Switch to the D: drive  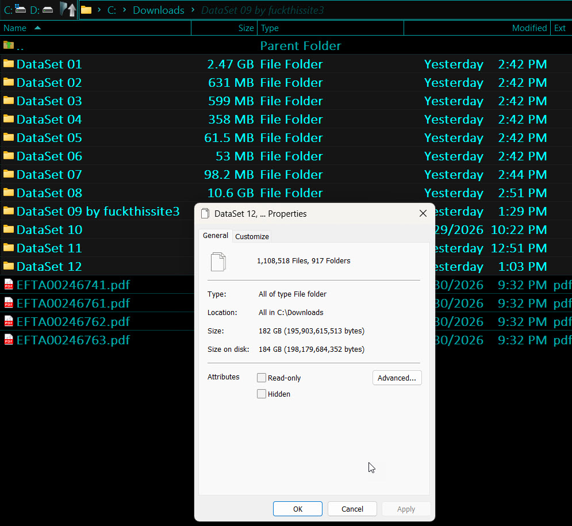click(41, 10)
